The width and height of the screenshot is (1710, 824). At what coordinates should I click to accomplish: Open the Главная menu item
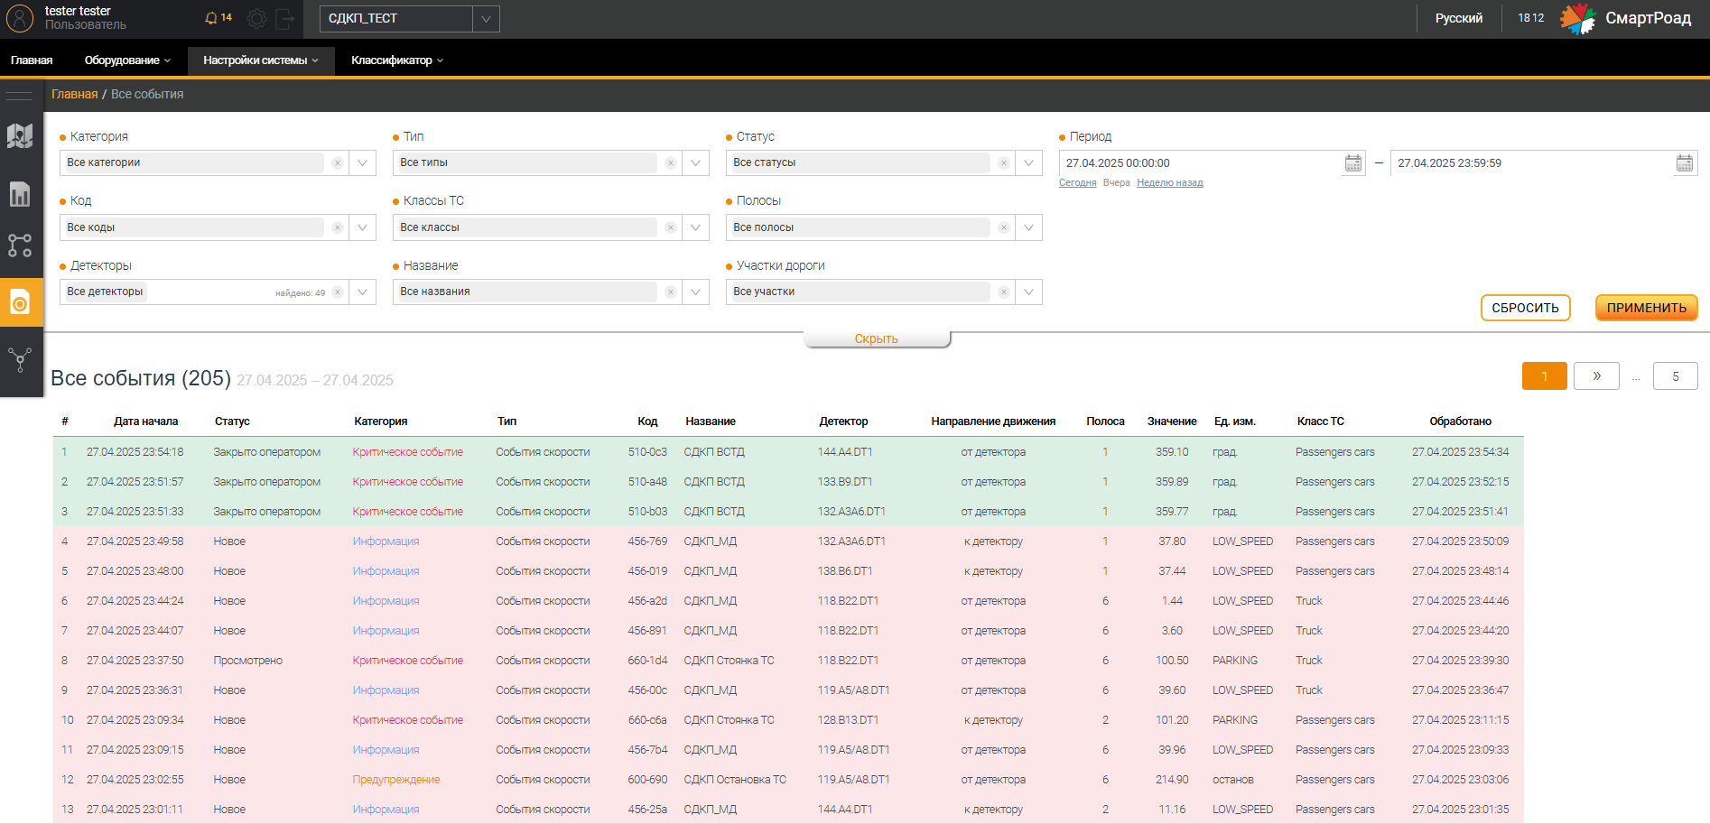pos(32,60)
